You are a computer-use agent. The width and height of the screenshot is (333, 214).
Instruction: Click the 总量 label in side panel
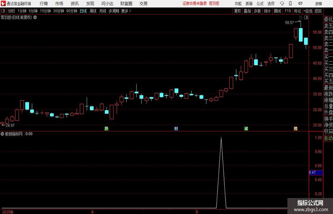pos(328,106)
